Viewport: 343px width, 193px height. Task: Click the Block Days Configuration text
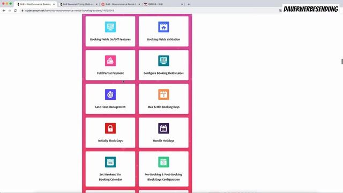tap(163, 180)
